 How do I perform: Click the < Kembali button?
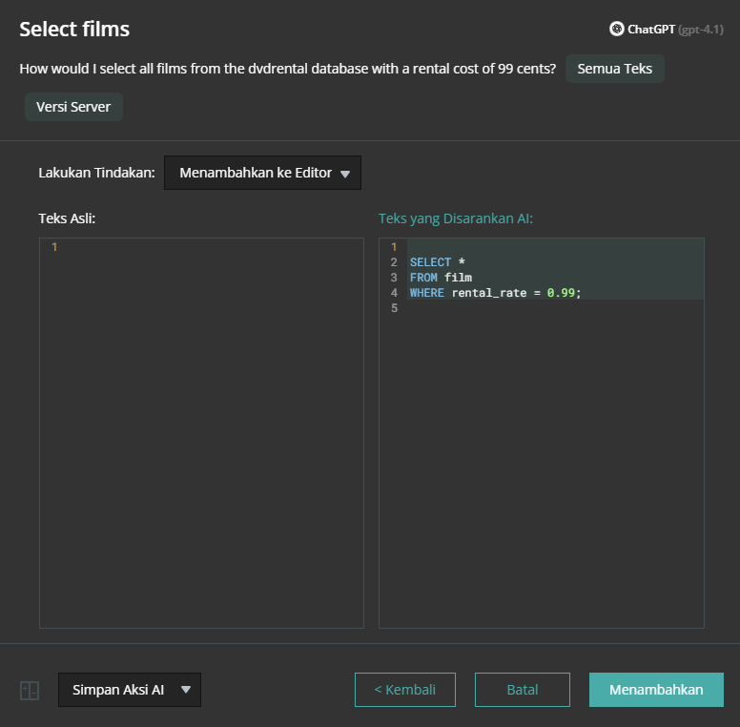click(405, 690)
